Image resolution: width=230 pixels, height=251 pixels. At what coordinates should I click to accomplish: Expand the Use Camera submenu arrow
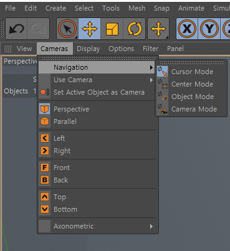tap(151, 80)
